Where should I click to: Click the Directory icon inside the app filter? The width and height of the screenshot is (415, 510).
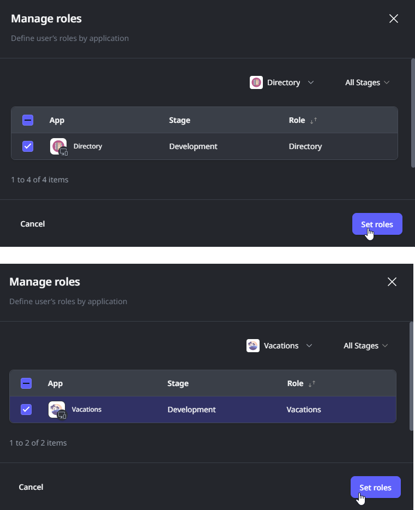256,82
